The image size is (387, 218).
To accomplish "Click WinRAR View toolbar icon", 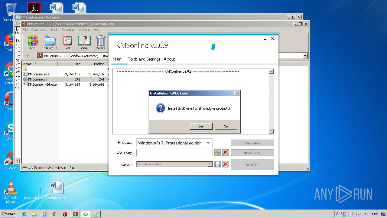I will point(84,43).
